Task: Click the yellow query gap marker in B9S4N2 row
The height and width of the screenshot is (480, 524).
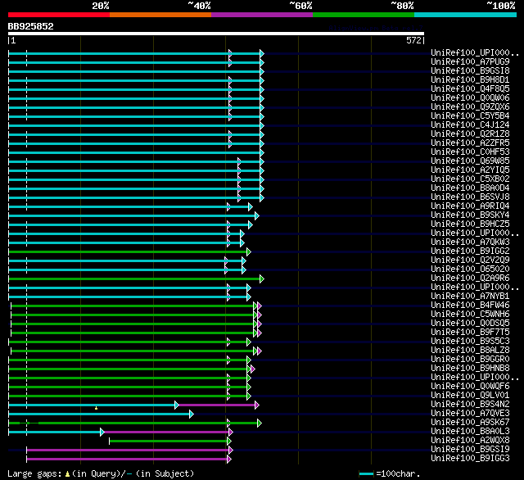Action: pyautogui.click(x=97, y=408)
